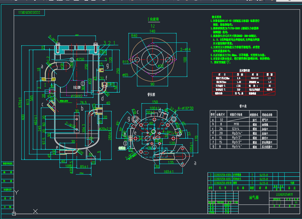
Task: Select the ø65 diameter dimension
Action: coord(125,75)
